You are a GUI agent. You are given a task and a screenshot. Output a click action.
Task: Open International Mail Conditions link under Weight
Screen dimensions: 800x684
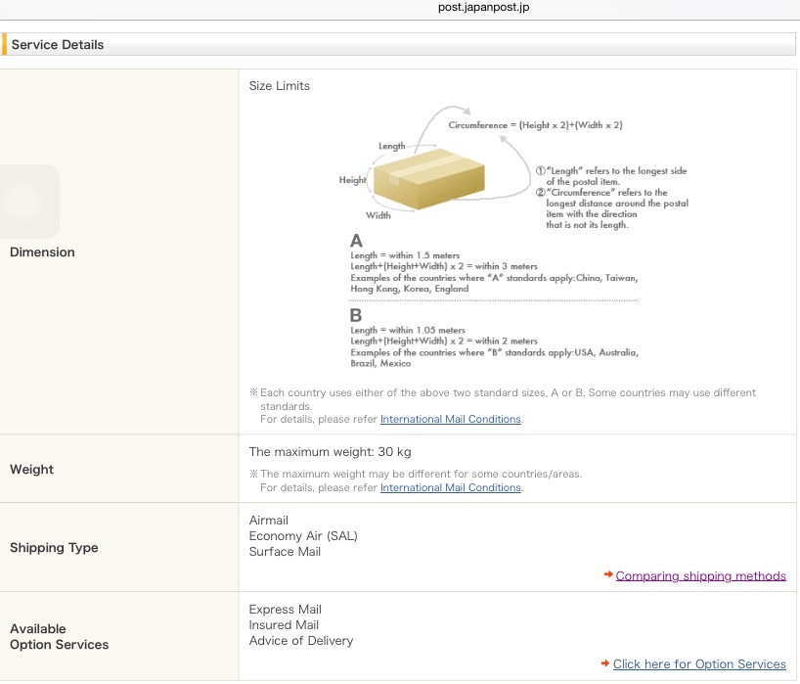[x=450, y=487]
